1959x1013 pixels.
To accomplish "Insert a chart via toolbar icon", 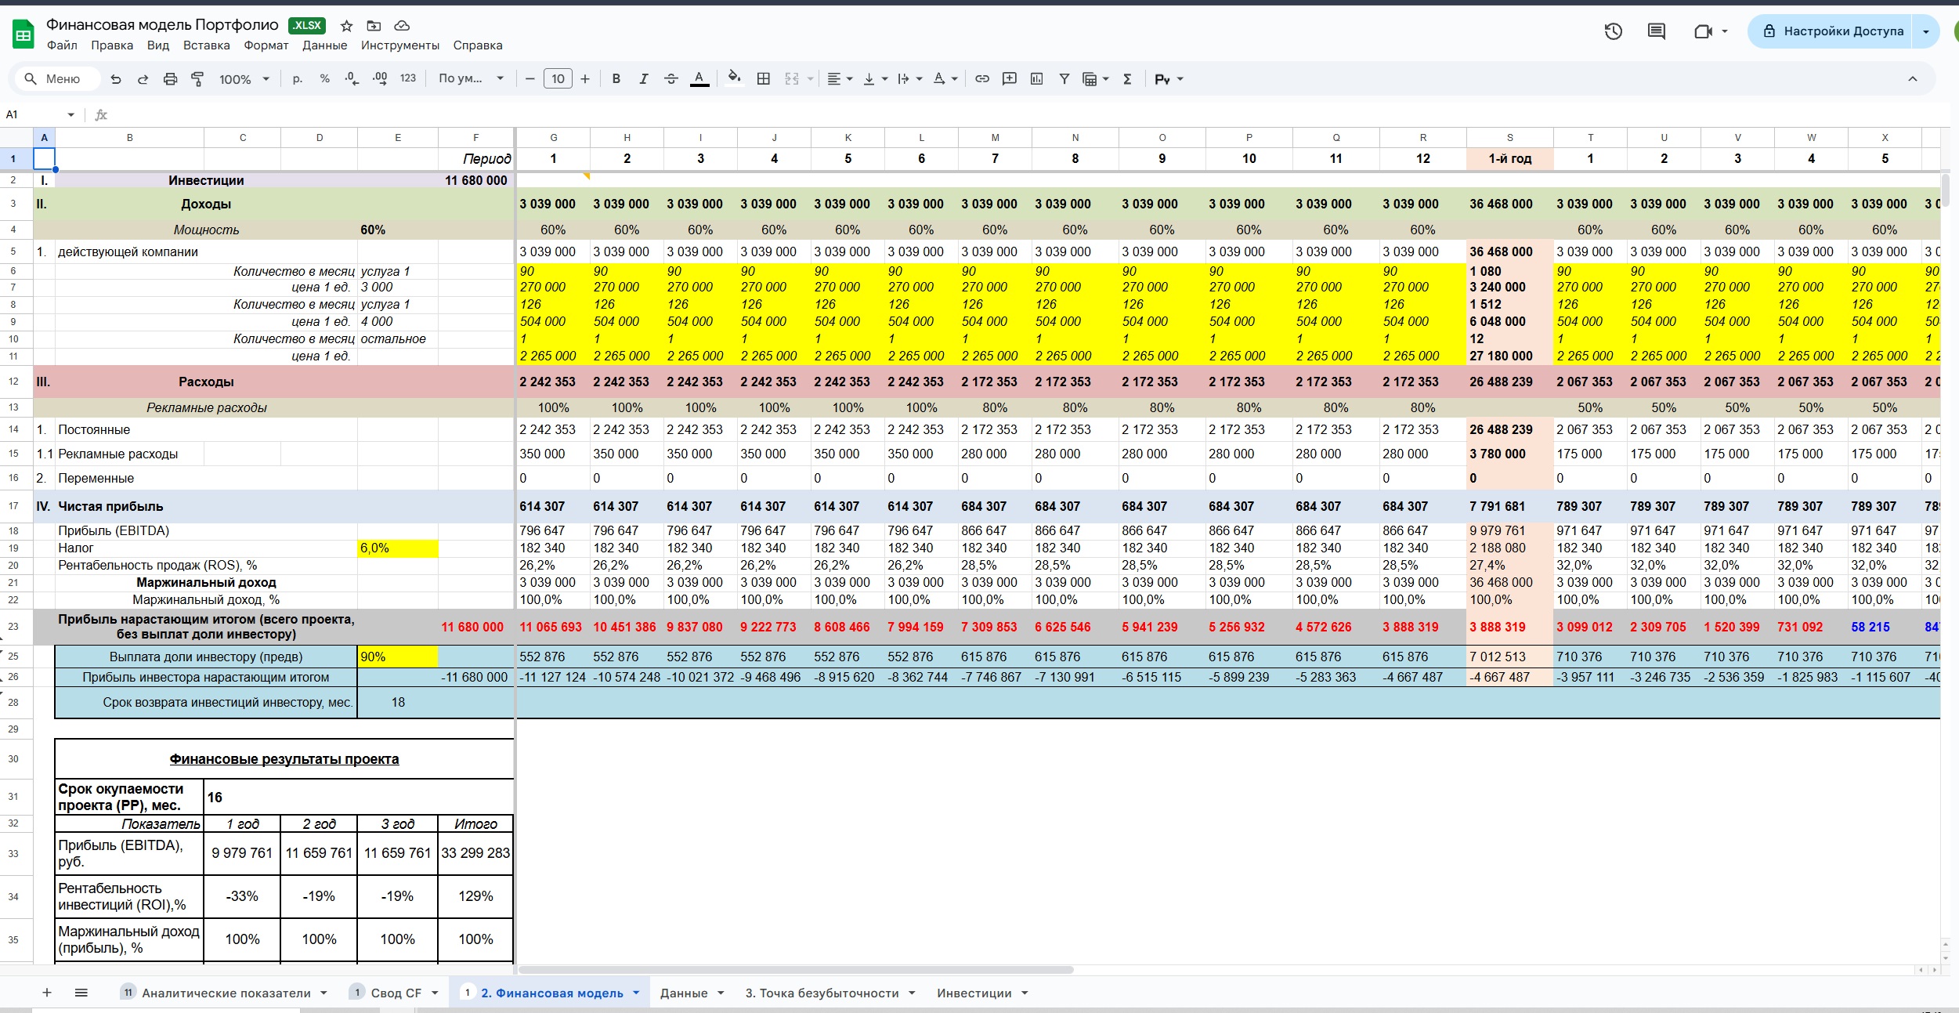I will click(x=1036, y=79).
